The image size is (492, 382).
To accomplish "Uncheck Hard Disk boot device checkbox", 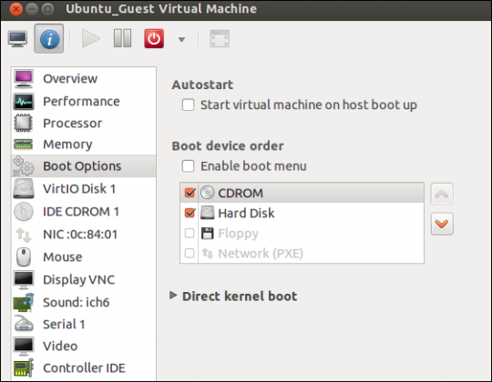I will tap(190, 213).
